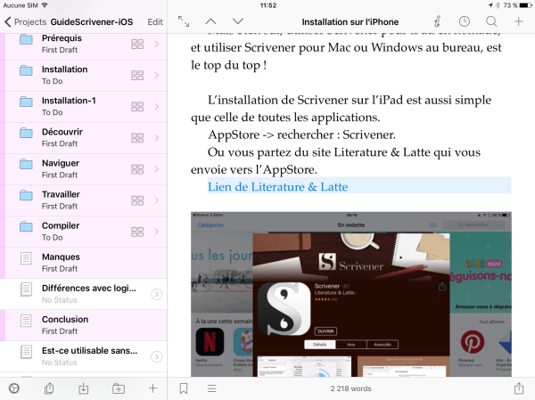This screenshot has width=535, height=400.
Task: Follow Lien de Literature & Latte link
Action: tap(277, 187)
